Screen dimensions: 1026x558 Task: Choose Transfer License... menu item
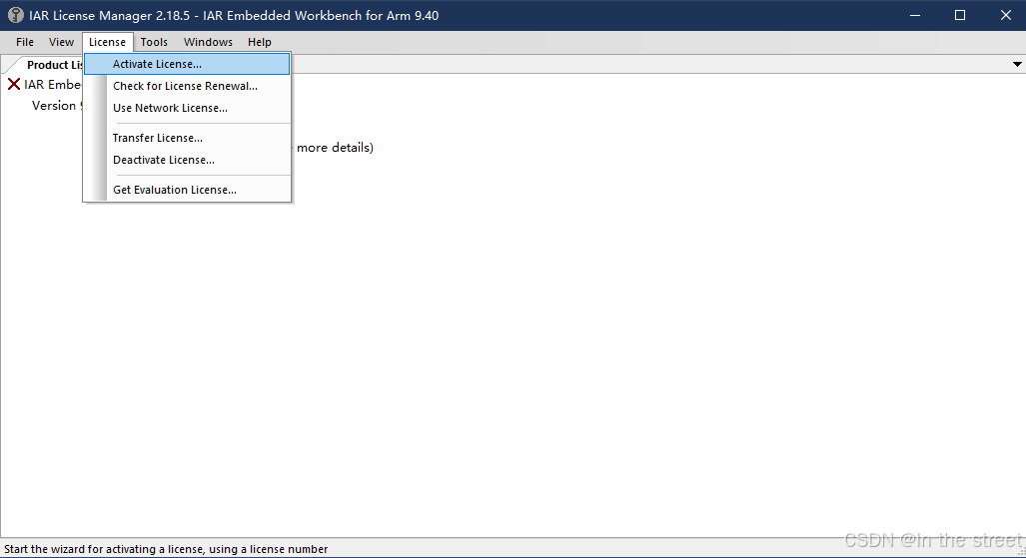coord(187,138)
